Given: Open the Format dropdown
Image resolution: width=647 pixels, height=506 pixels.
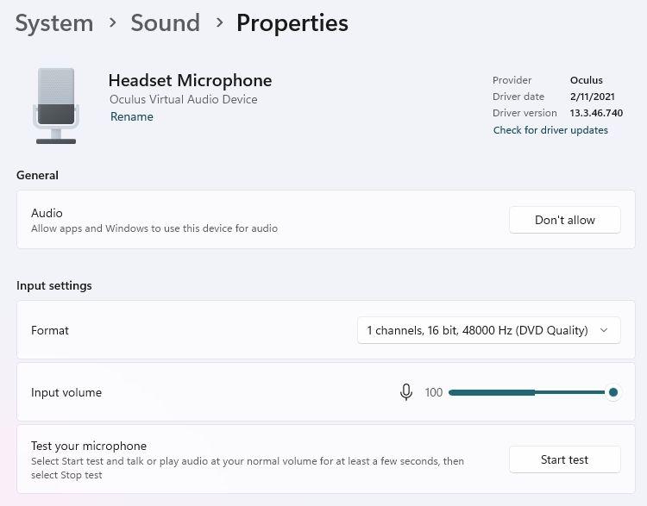Looking at the screenshot, I should click(x=488, y=330).
